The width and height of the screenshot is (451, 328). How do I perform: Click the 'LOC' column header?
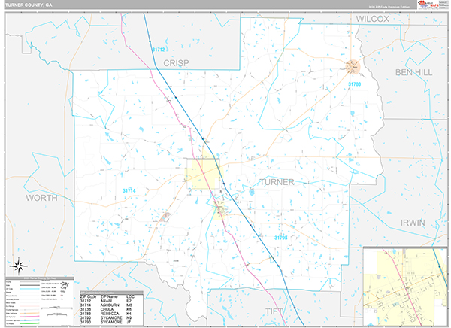click(130, 296)
